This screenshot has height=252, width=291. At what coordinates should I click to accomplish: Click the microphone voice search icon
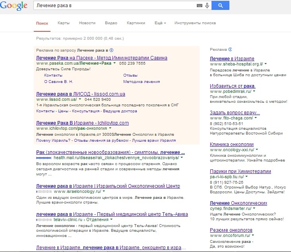[207, 6]
